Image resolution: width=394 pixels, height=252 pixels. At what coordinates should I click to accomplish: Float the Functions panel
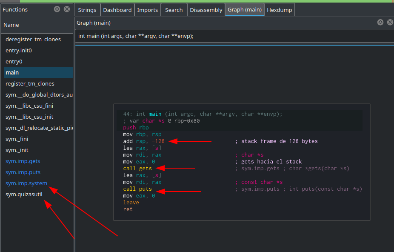tap(57, 9)
